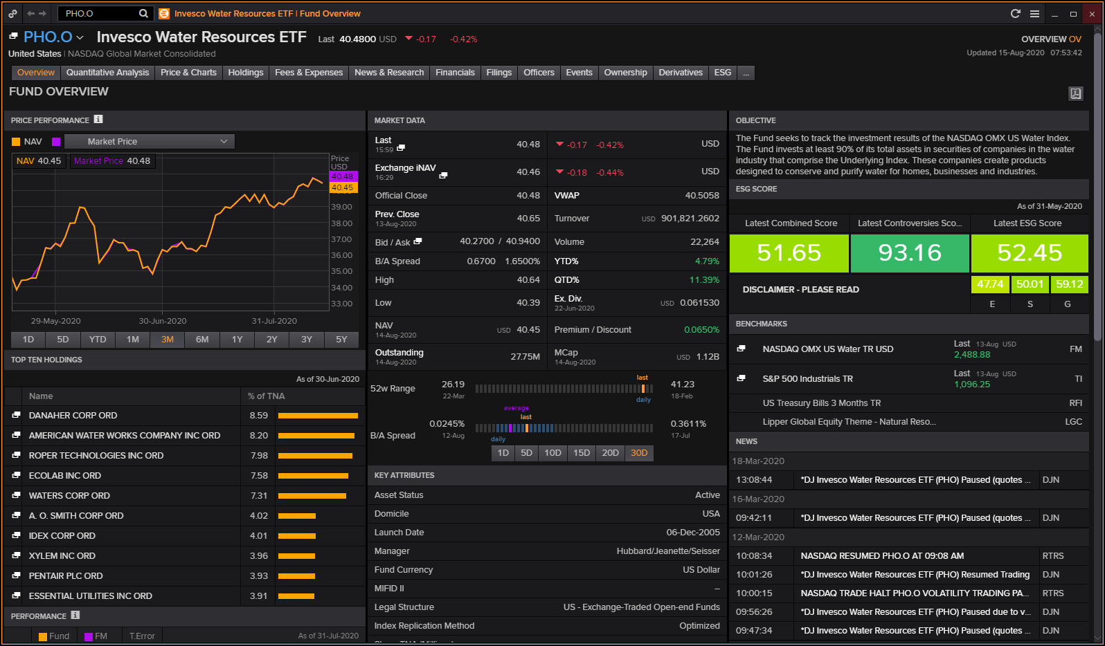
Task: Open NASDAQ TRADE HALT PHO.O headline
Action: coord(915,593)
